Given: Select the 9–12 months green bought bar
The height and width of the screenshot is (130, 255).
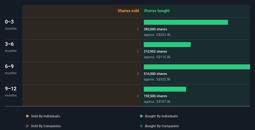Looking at the screenshot, I should 165,89.
